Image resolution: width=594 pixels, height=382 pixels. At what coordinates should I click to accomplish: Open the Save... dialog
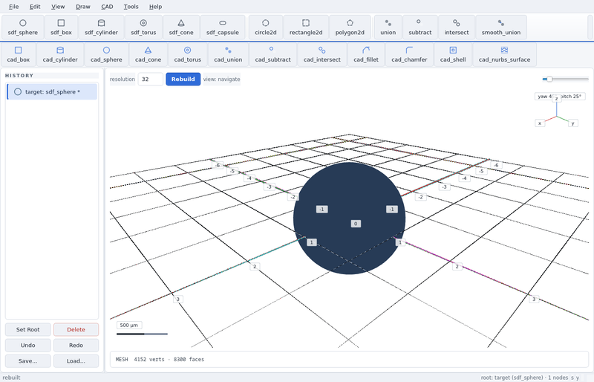click(x=27, y=360)
